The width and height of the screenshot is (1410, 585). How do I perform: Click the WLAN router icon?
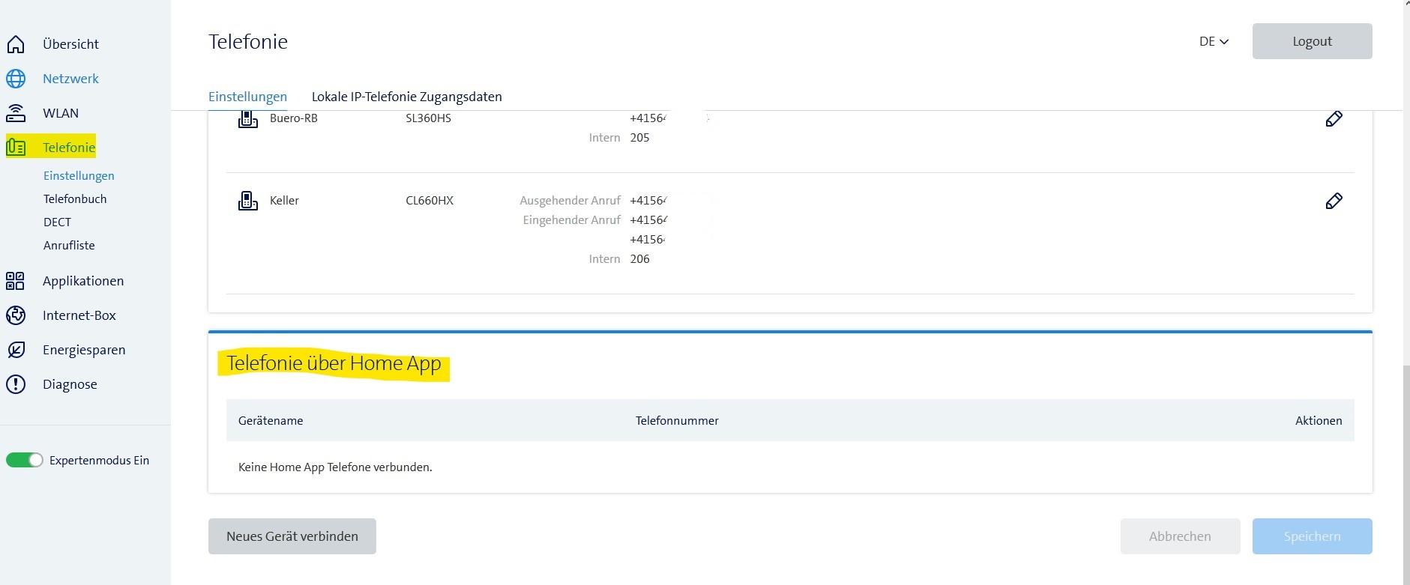click(x=16, y=113)
